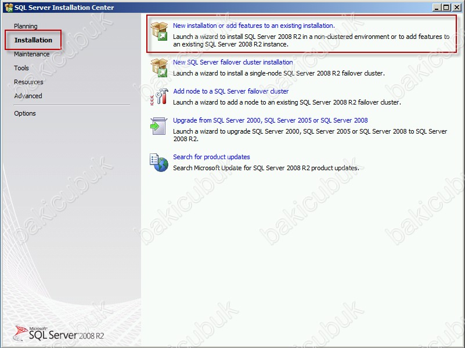Maximize the Installation Center window

coord(446,7)
